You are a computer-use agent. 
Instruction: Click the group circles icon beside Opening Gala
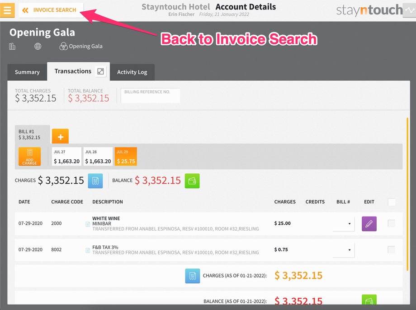click(63, 46)
